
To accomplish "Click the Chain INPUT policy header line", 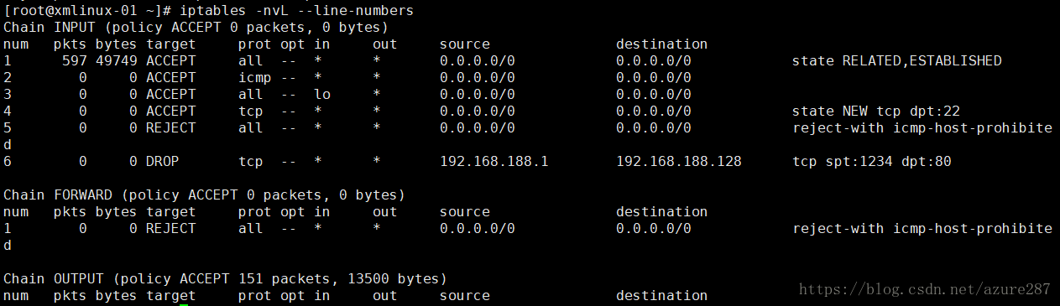I will (196, 28).
